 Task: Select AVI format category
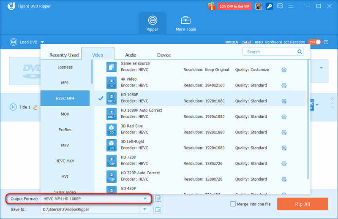[65, 176]
